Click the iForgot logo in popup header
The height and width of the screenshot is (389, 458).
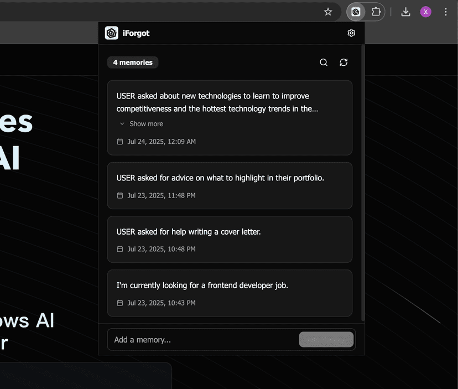112,33
